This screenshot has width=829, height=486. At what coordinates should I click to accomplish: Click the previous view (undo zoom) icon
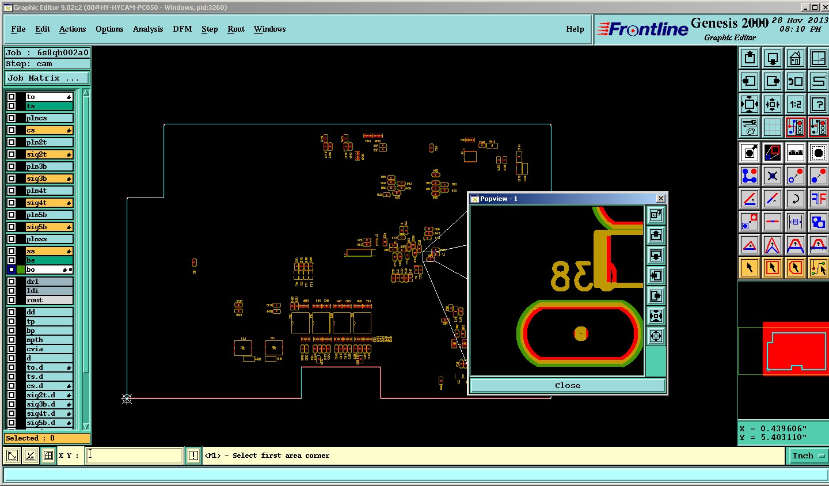pyautogui.click(x=796, y=81)
